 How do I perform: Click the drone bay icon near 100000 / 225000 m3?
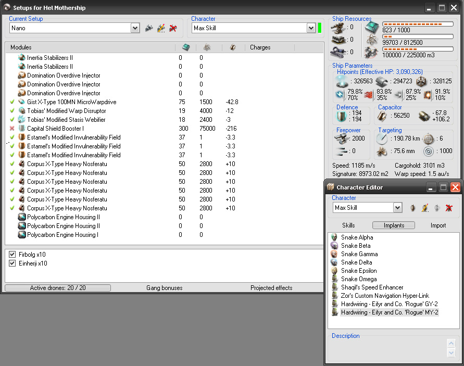[371, 53]
